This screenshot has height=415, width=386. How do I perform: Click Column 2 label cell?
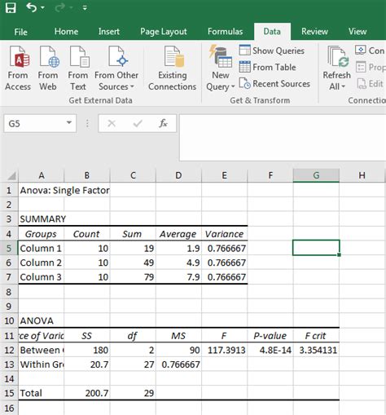(x=42, y=263)
